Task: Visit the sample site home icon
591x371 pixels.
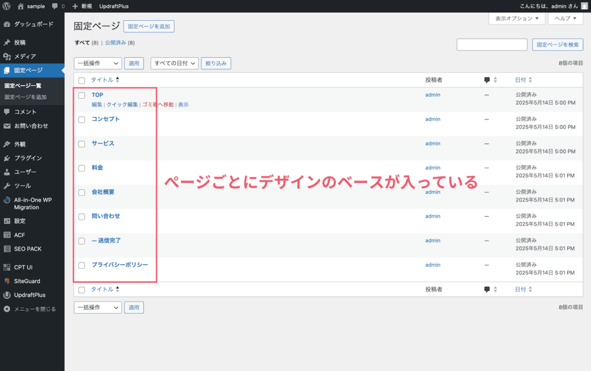Action: point(21,6)
